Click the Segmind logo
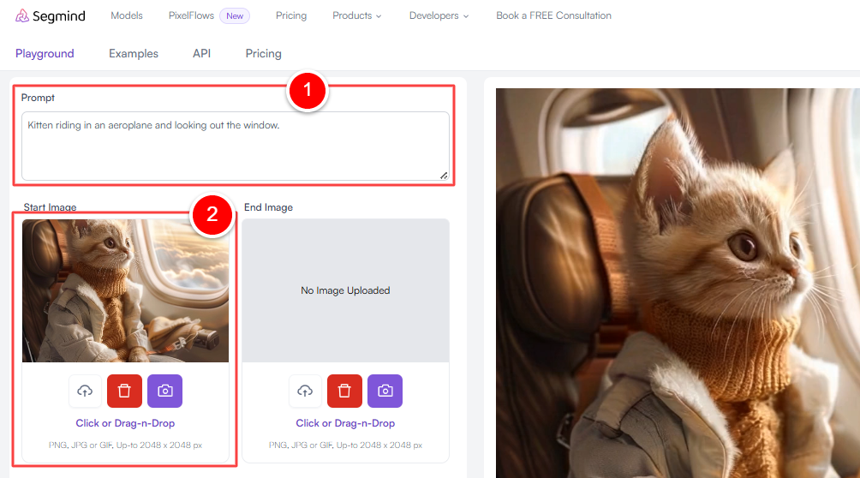 click(x=51, y=16)
